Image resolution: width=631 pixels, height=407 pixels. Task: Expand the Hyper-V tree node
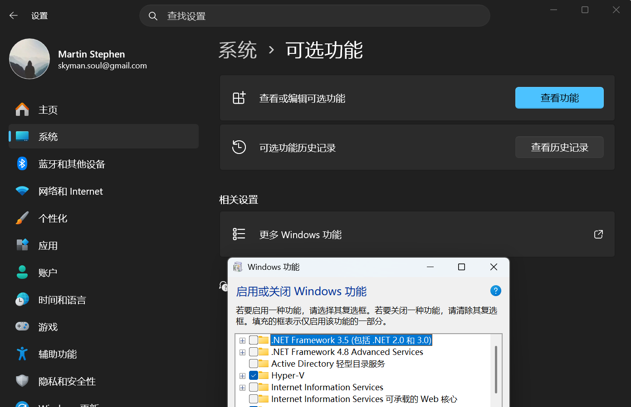[243, 376]
